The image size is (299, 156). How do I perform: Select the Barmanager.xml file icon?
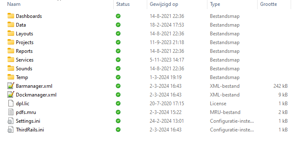(x=11, y=86)
